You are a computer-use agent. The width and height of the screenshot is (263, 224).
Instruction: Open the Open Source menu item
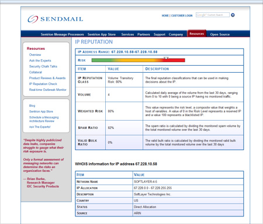coord(220,35)
